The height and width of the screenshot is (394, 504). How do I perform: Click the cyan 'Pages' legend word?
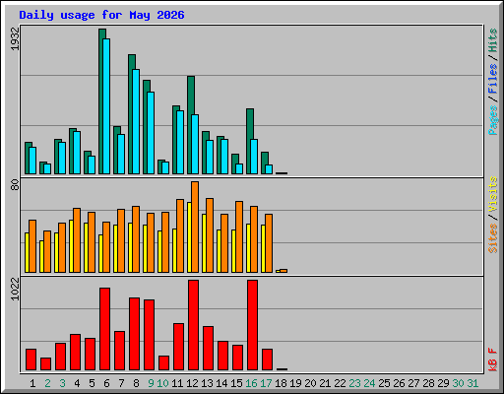492,120
